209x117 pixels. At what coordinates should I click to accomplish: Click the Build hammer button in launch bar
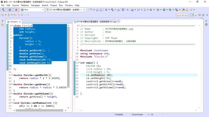coord(3,10)
